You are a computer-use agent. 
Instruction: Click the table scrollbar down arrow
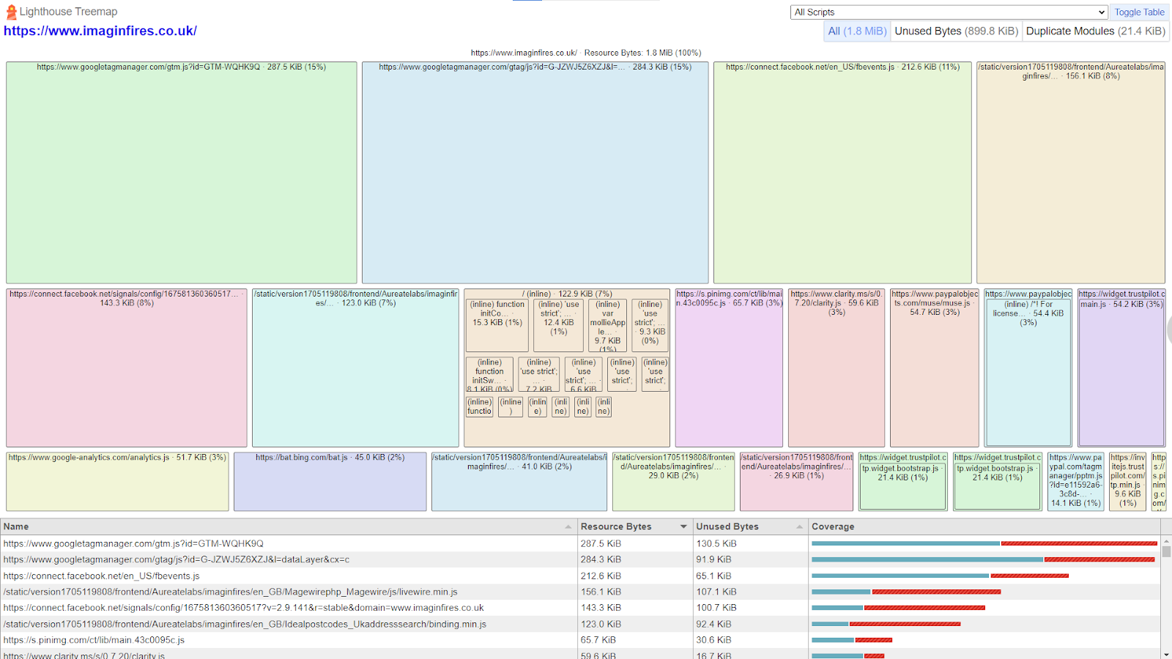1166,654
